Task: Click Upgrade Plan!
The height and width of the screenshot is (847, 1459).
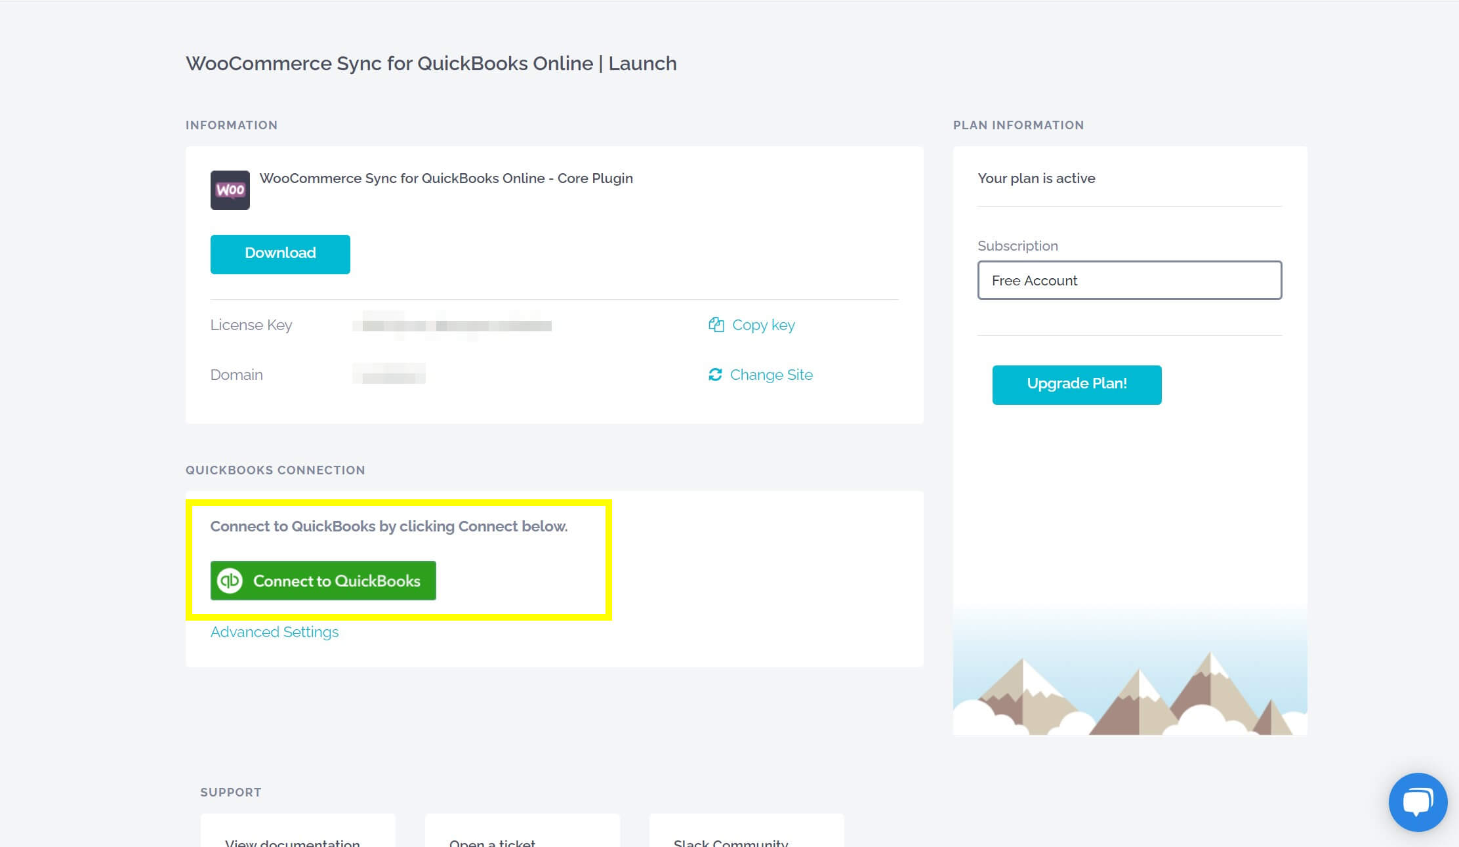Action: pyautogui.click(x=1077, y=384)
